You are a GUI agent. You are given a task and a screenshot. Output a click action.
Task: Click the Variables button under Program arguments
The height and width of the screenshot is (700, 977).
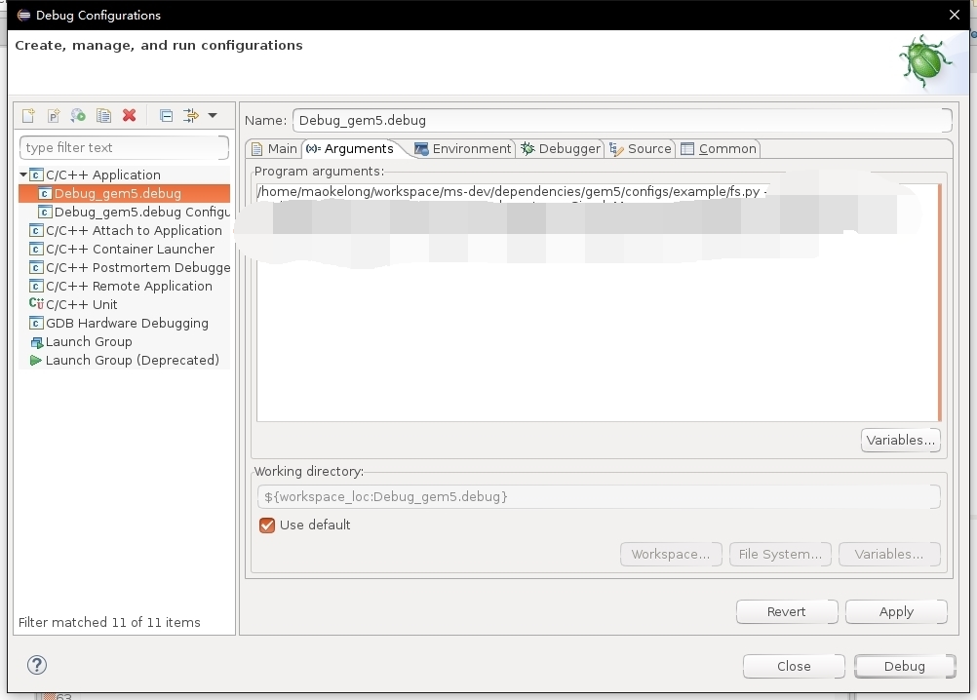[x=899, y=440]
